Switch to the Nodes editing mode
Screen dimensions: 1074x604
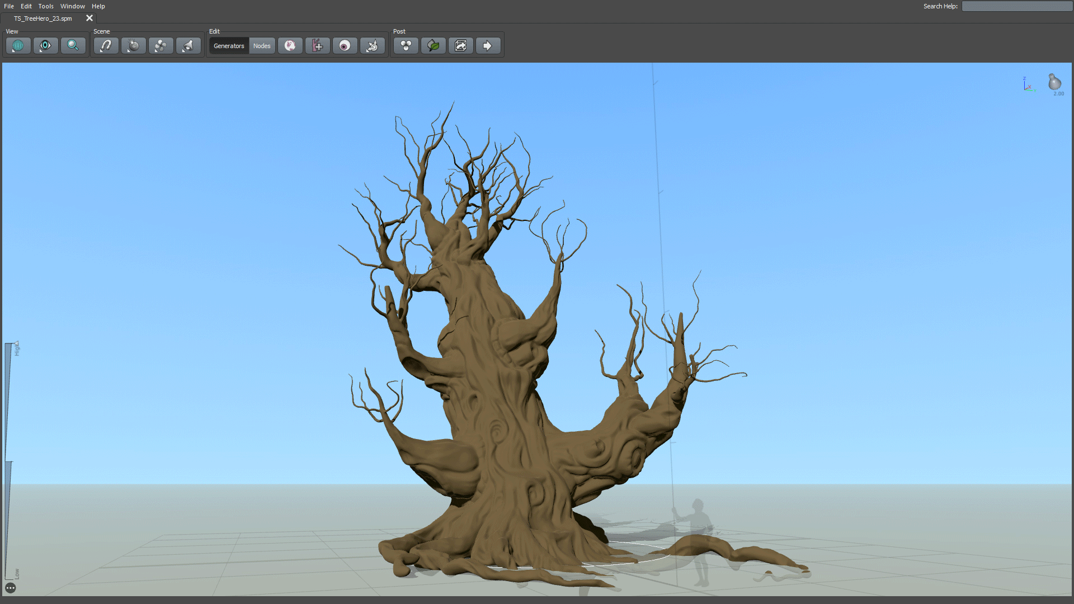point(262,45)
